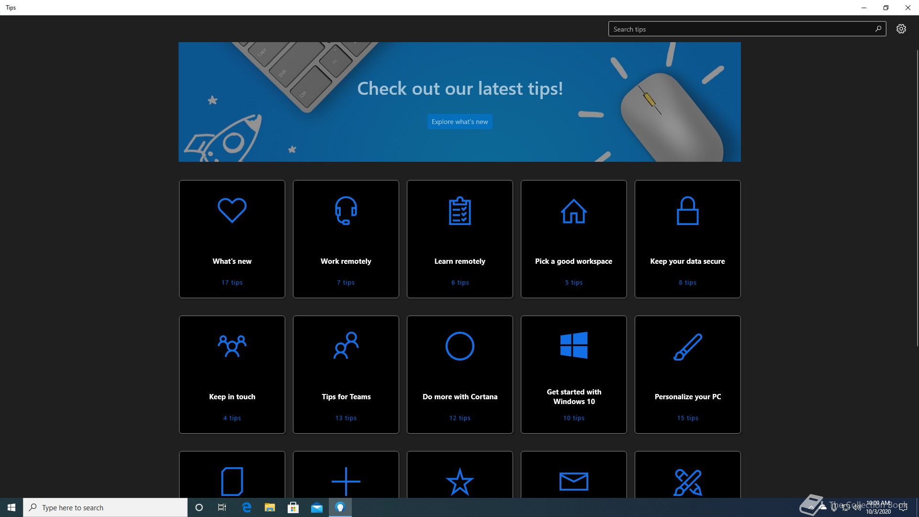Click the Windows taskbar search box
Image resolution: width=919 pixels, height=517 pixels.
point(105,507)
